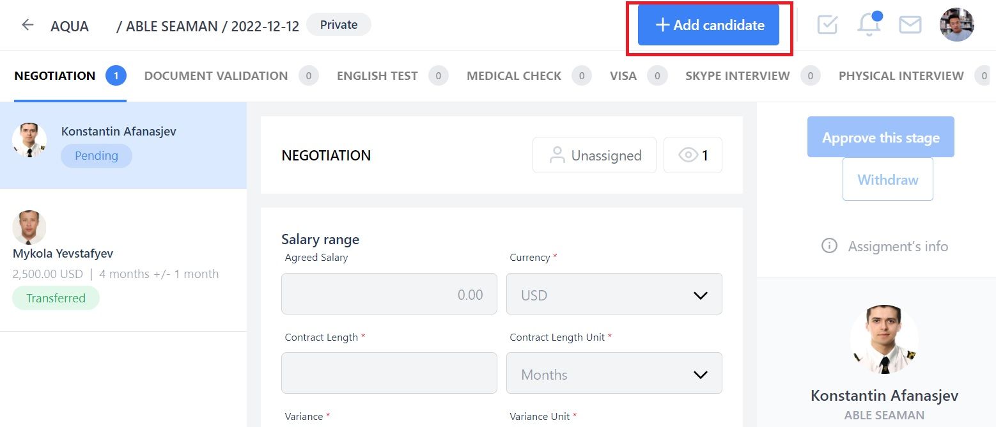Expand the Currency USD dropdown

click(614, 294)
